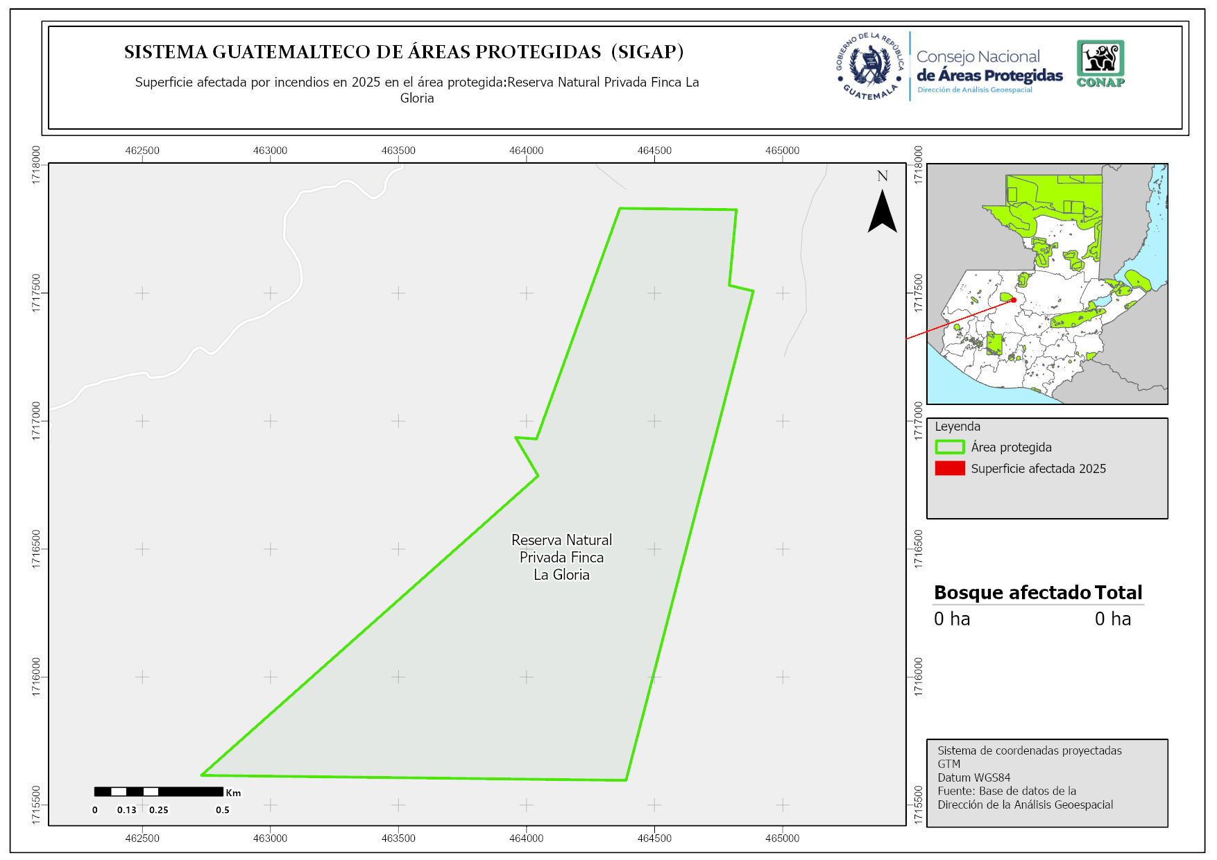Click the Guatemala inset overview map
Image resolution: width=1217 pixels, height=860 pixels.
click(1046, 284)
